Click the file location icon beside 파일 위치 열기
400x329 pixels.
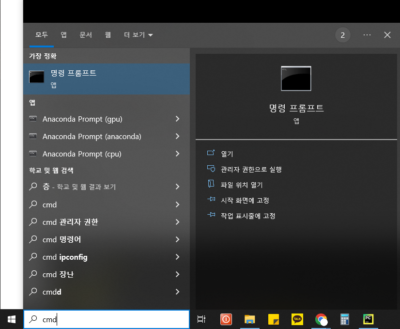click(x=211, y=184)
